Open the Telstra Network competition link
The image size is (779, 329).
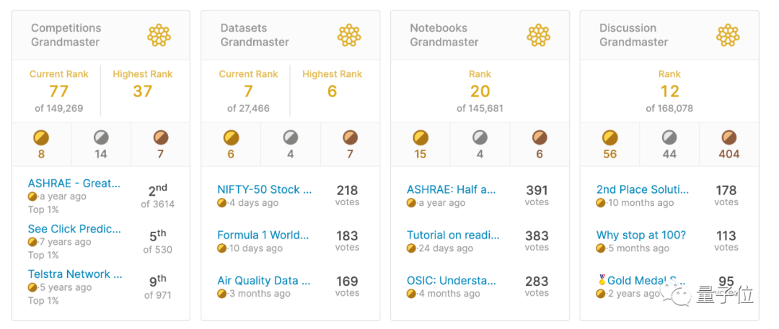point(75,274)
